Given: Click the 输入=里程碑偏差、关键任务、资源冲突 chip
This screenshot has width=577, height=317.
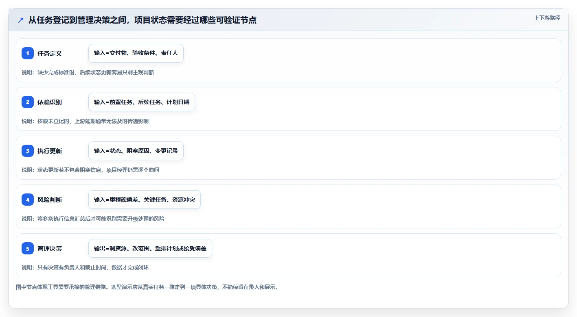Looking at the screenshot, I should (145, 200).
